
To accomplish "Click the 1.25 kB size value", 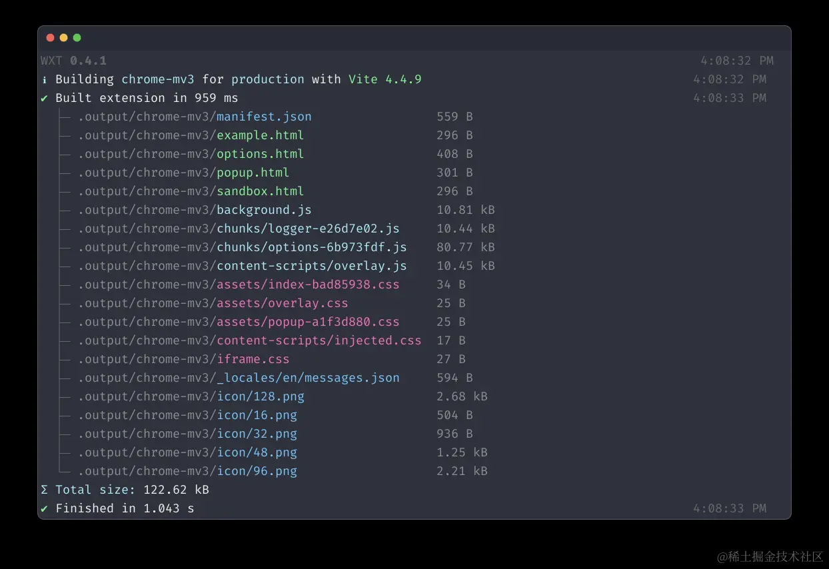I will tap(462, 452).
